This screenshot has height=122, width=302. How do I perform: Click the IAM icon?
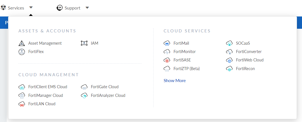pos(84,43)
